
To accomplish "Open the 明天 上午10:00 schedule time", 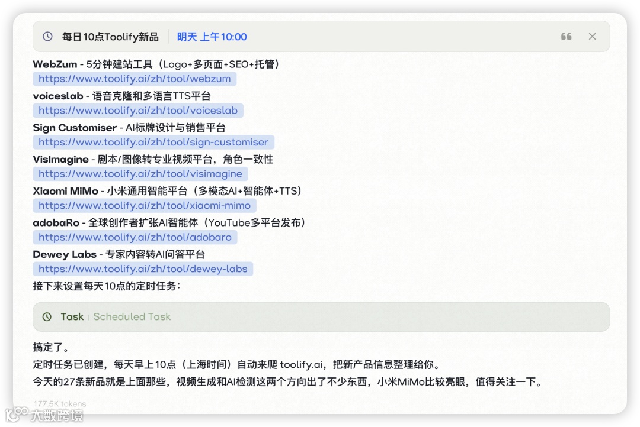I will point(212,37).
